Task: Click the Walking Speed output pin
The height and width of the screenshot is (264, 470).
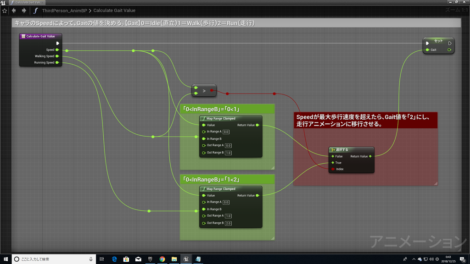Action: point(57,56)
